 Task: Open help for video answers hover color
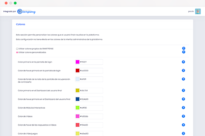coord(183,125)
